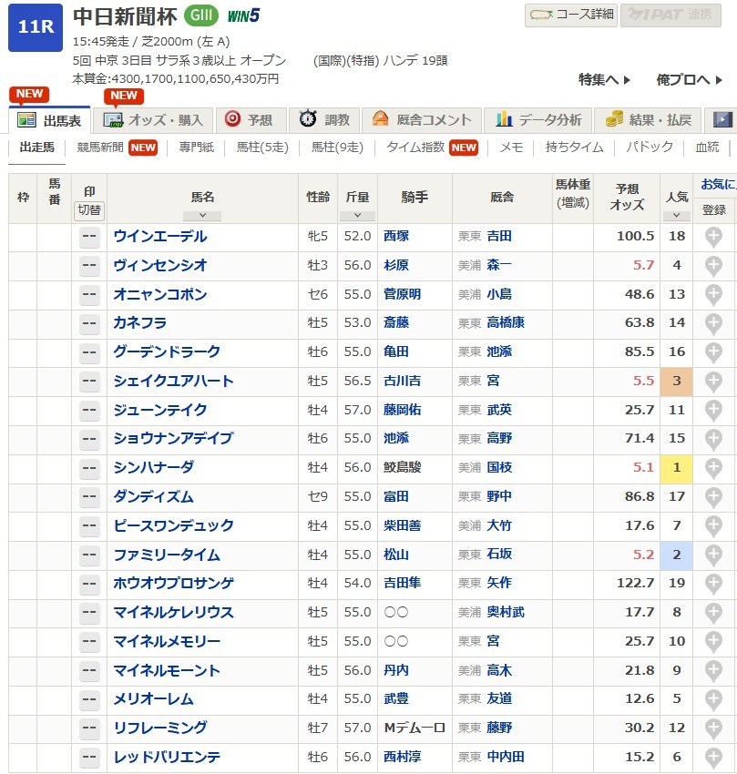
Task: Toggle mark box for ファミリータイム row
Action: tap(89, 555)
